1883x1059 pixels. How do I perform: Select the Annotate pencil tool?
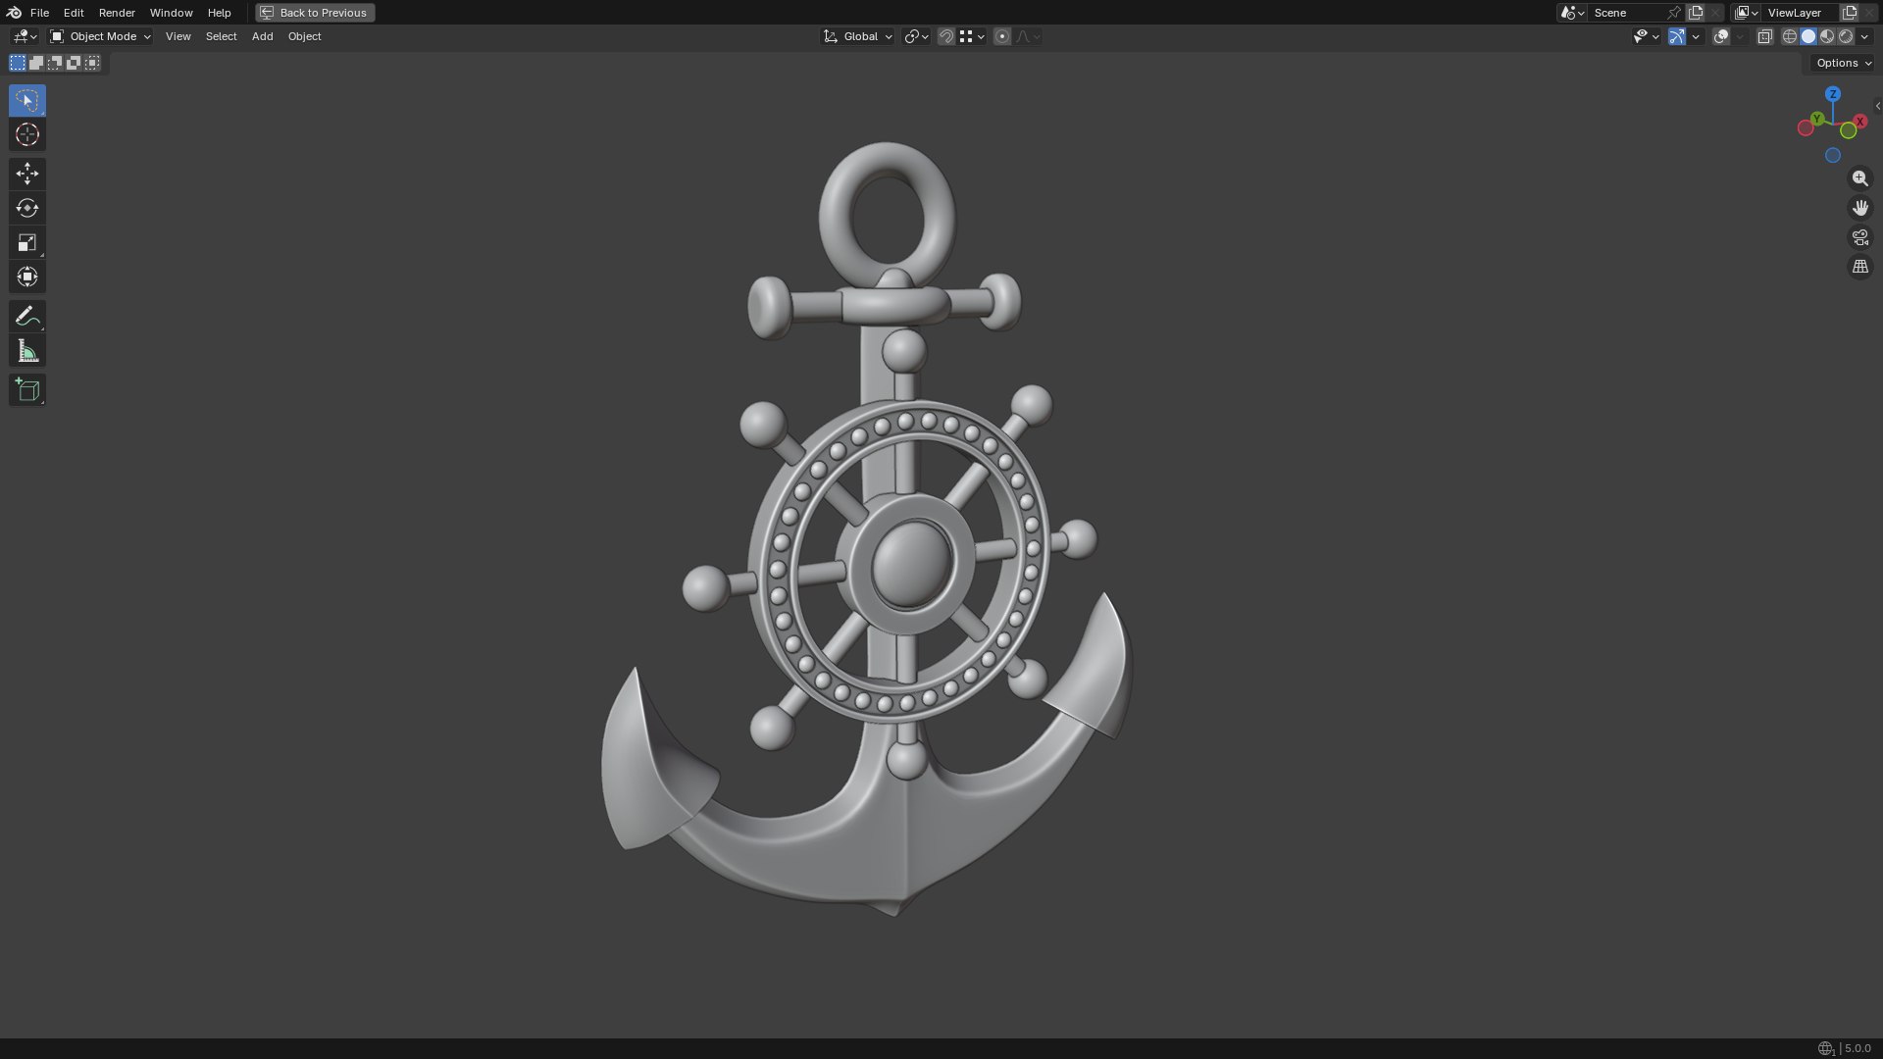(26, 316)
